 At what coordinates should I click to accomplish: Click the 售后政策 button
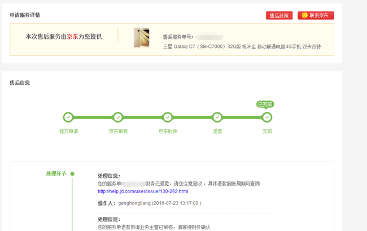tap(279, 16)
